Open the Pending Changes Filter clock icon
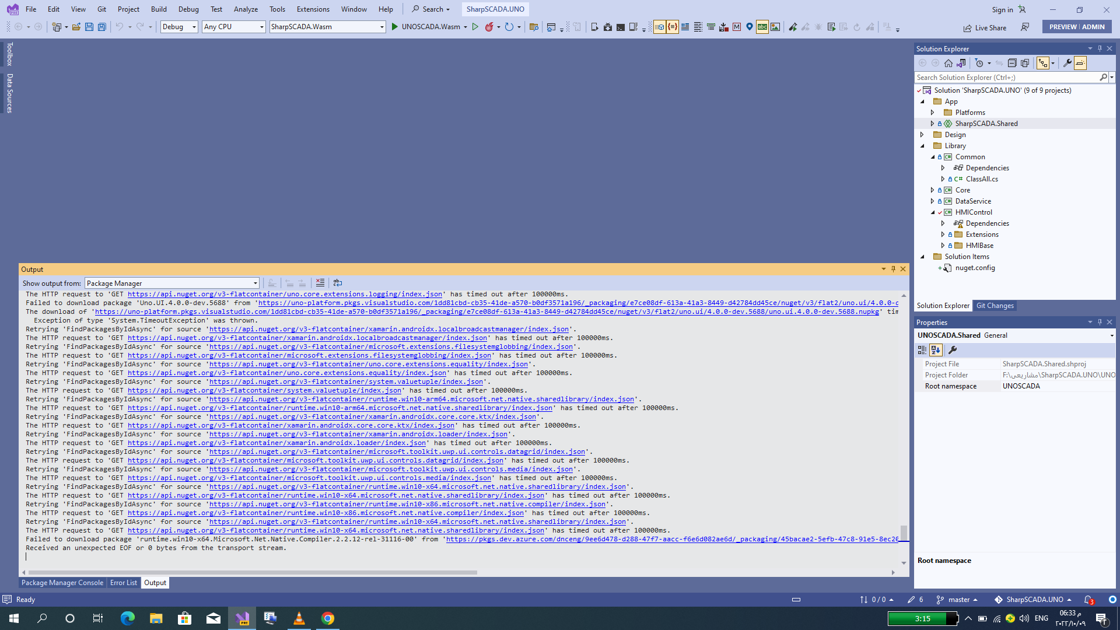 (x=979, y=63)
